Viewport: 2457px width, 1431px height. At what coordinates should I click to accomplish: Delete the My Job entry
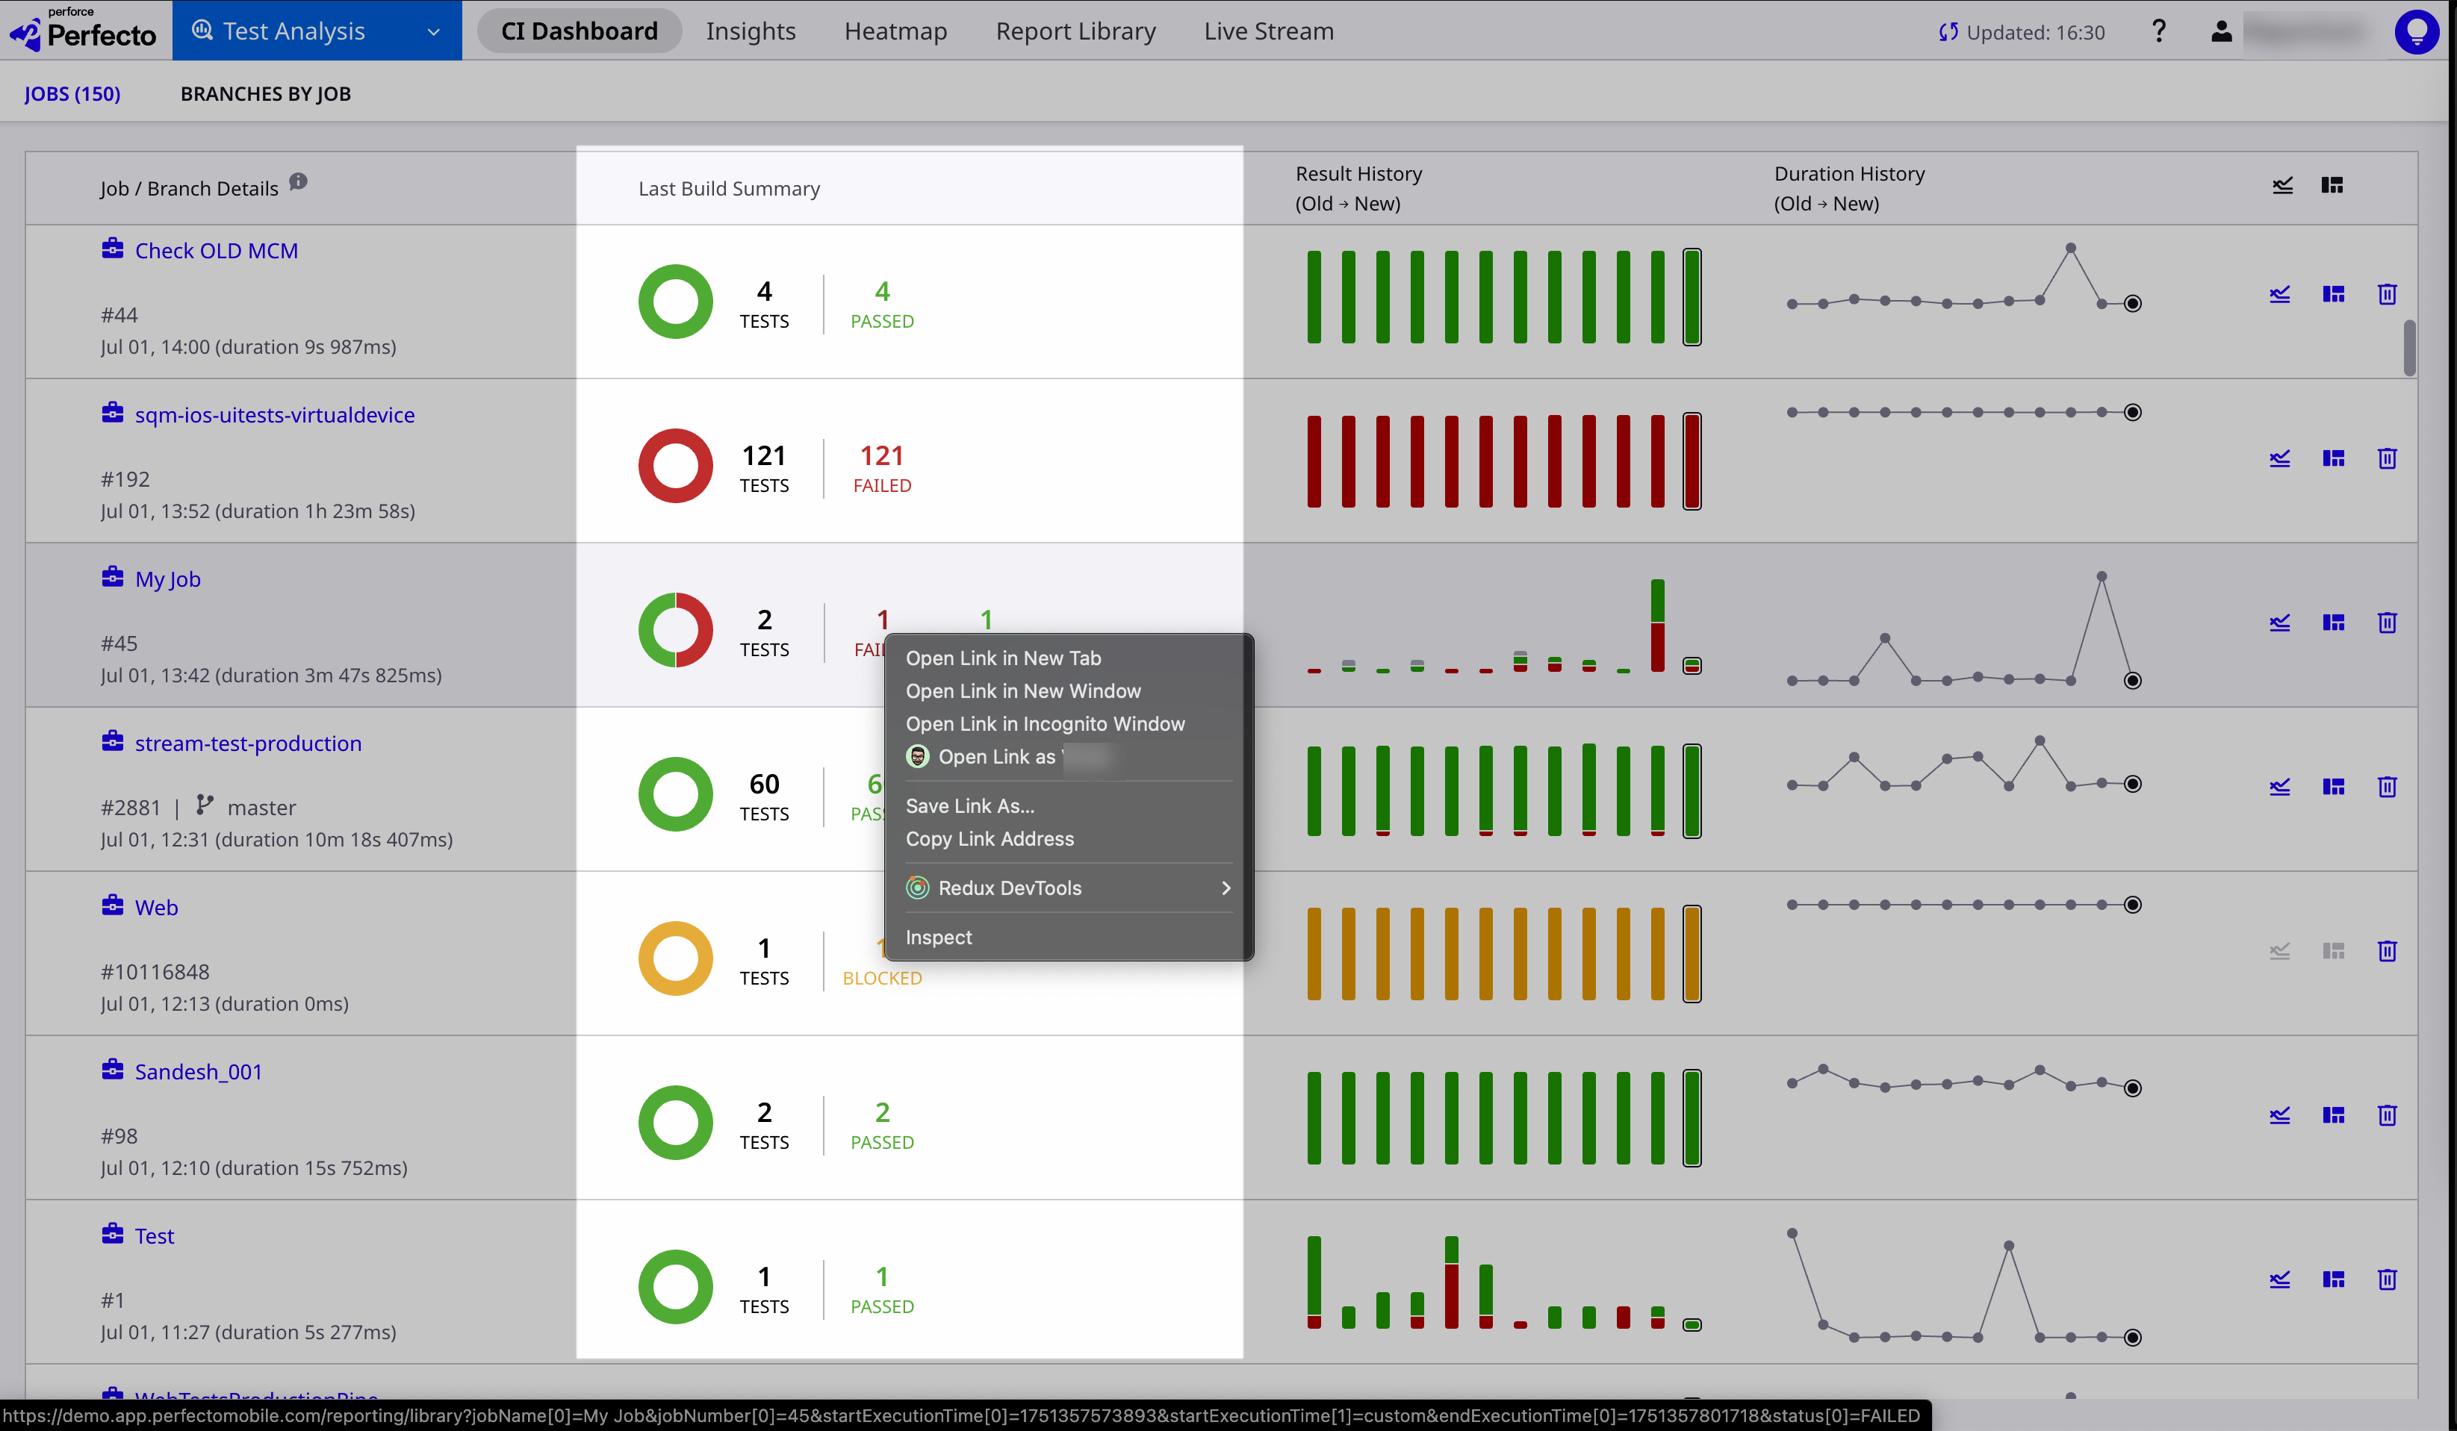pyautogui.click(x=2387, y=623)
